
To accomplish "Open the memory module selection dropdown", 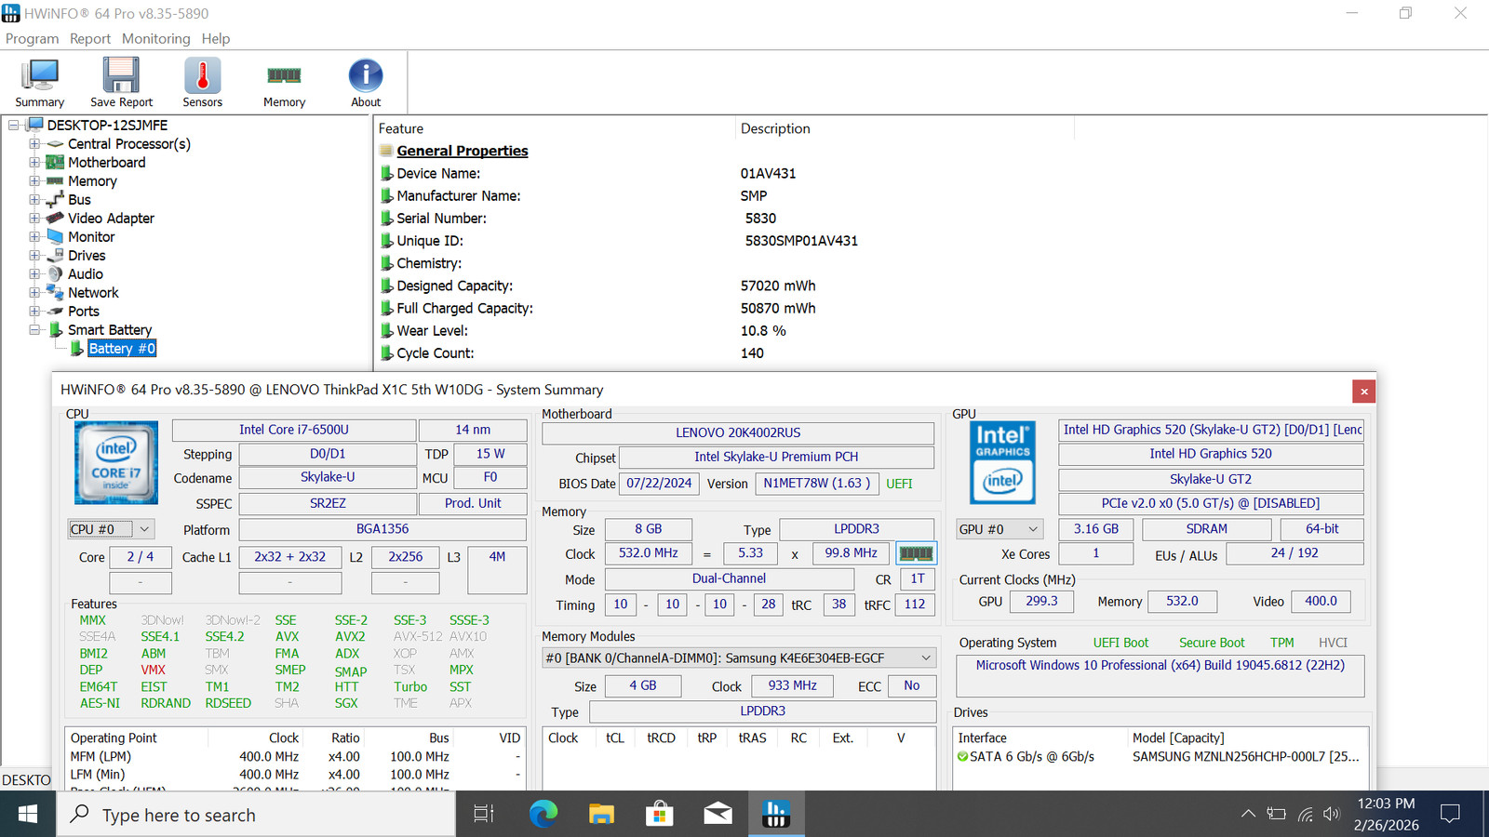I will pos(739,658).
